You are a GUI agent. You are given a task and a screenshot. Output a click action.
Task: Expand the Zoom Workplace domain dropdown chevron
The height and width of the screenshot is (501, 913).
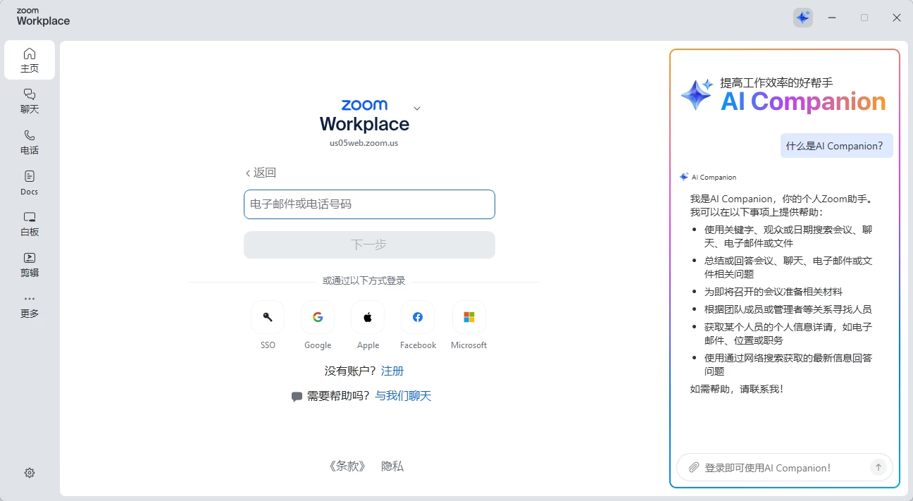(417, 109)
